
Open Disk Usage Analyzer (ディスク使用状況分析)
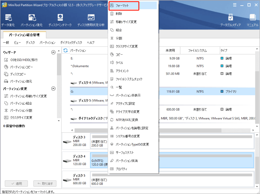click(x=91, y=20)
